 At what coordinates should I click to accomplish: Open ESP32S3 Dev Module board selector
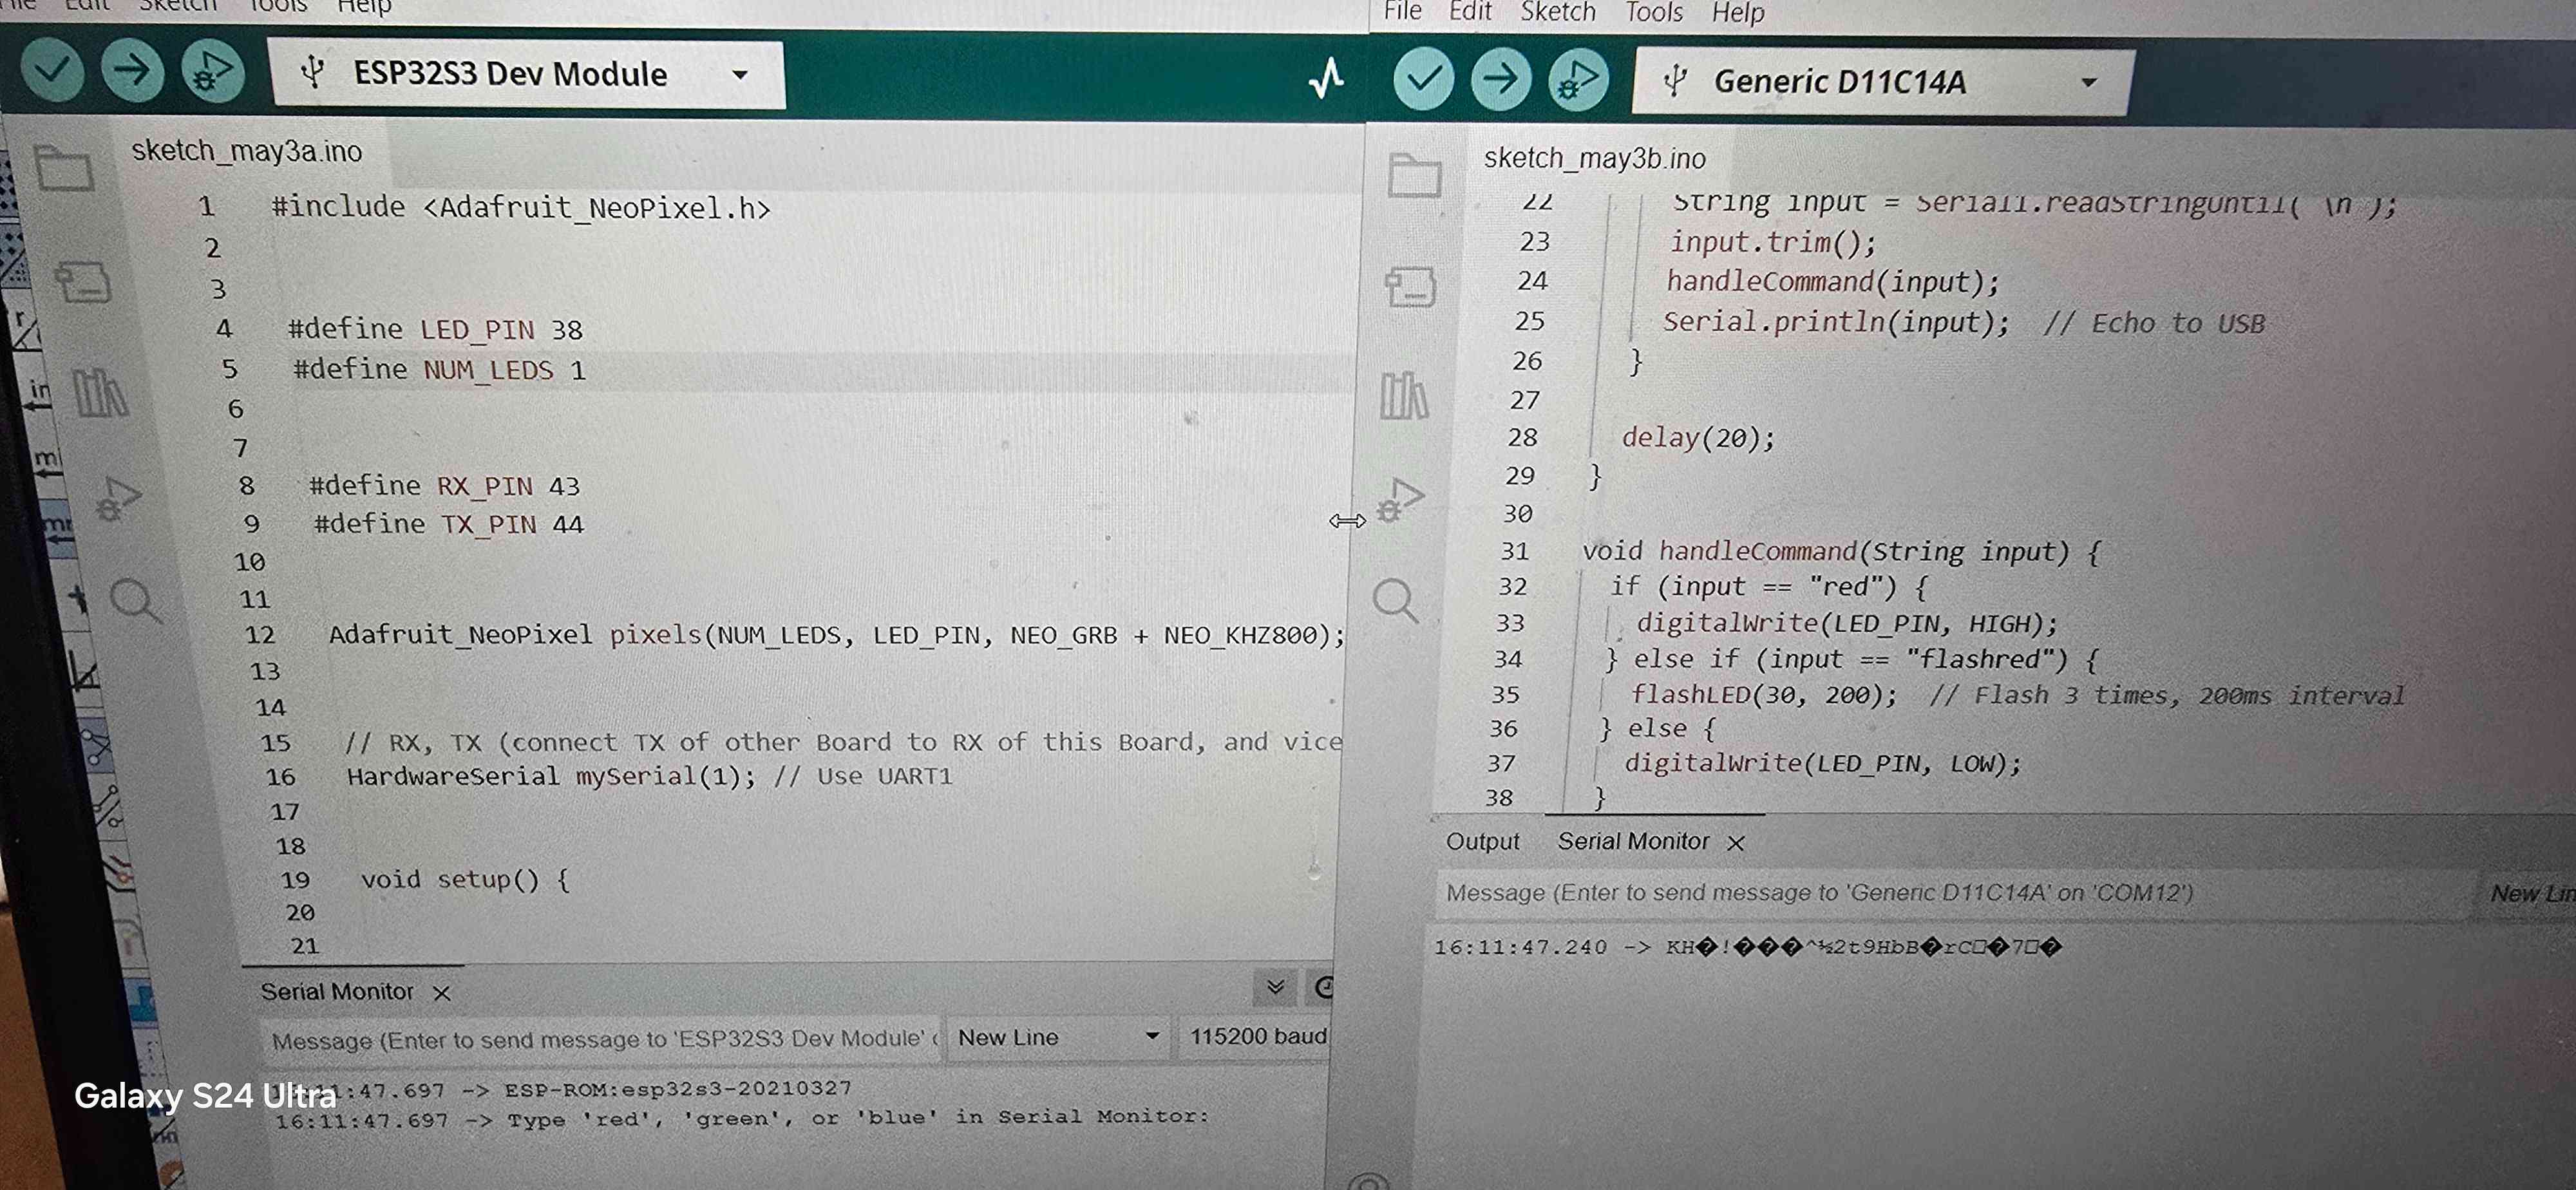tap(526, 74)
